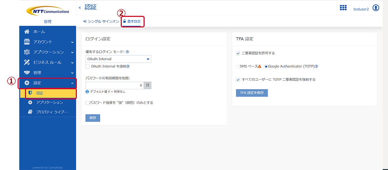Select SMS ベース radio button
This screenshot has height=170, width=388.
click(x=238, y=67)
